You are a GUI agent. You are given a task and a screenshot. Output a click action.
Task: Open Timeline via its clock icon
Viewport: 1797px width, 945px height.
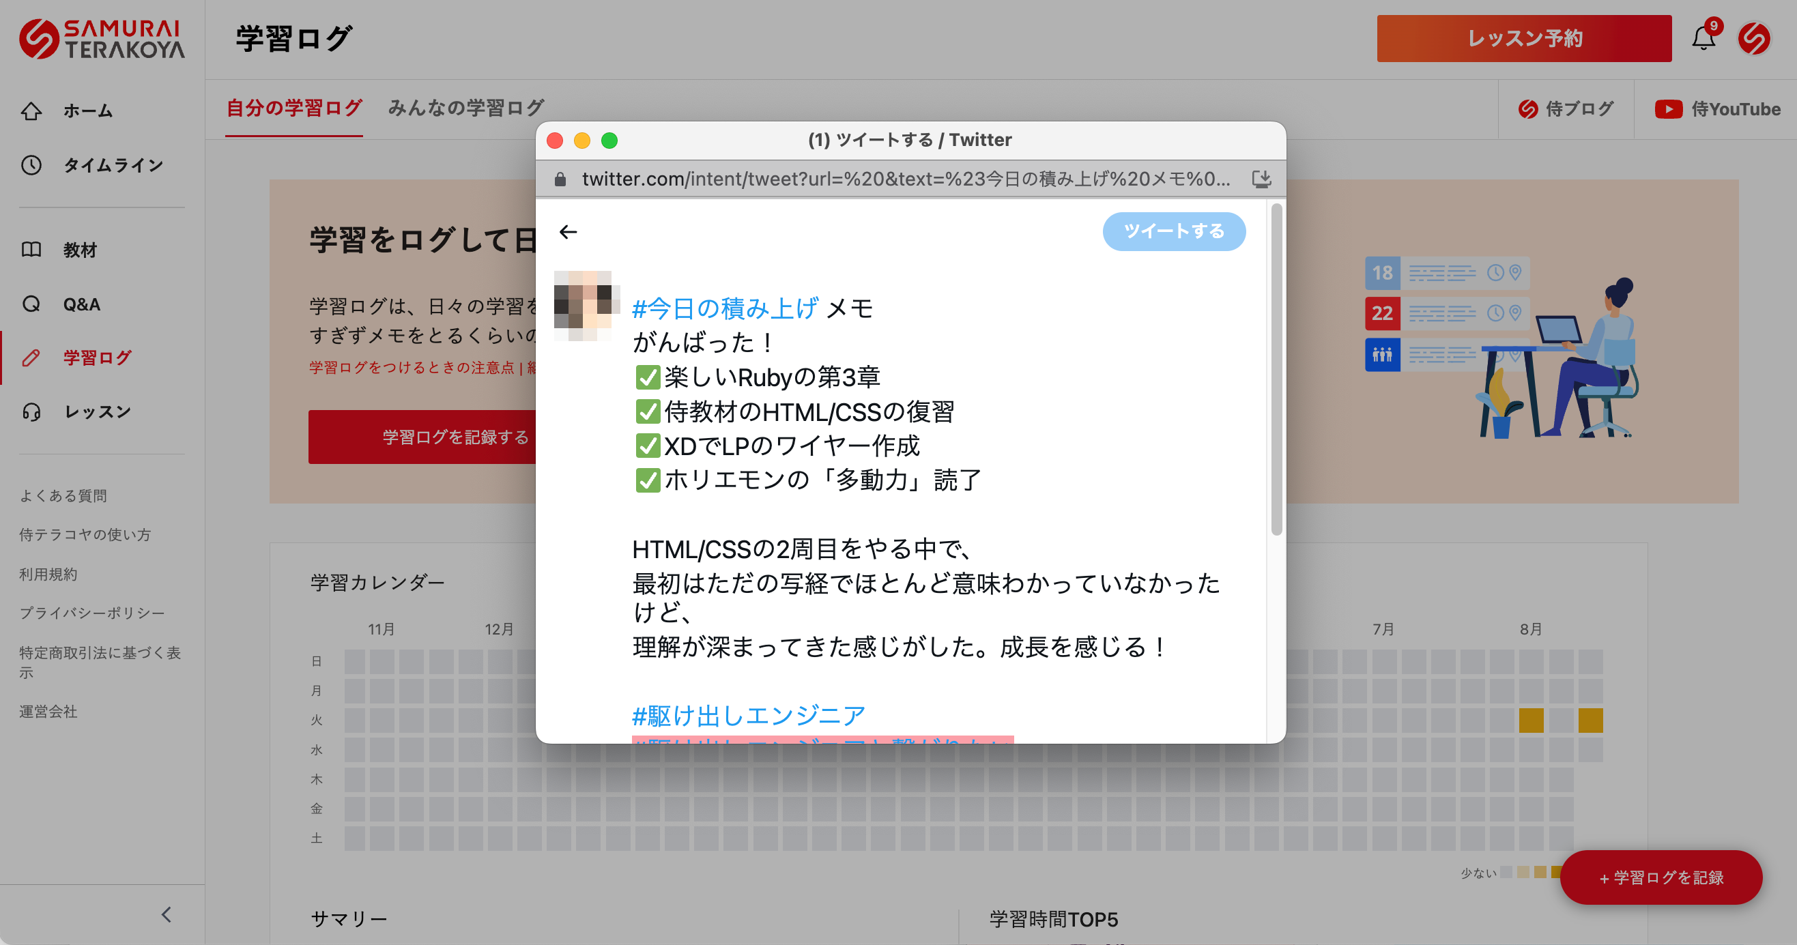tap(31, 165)
